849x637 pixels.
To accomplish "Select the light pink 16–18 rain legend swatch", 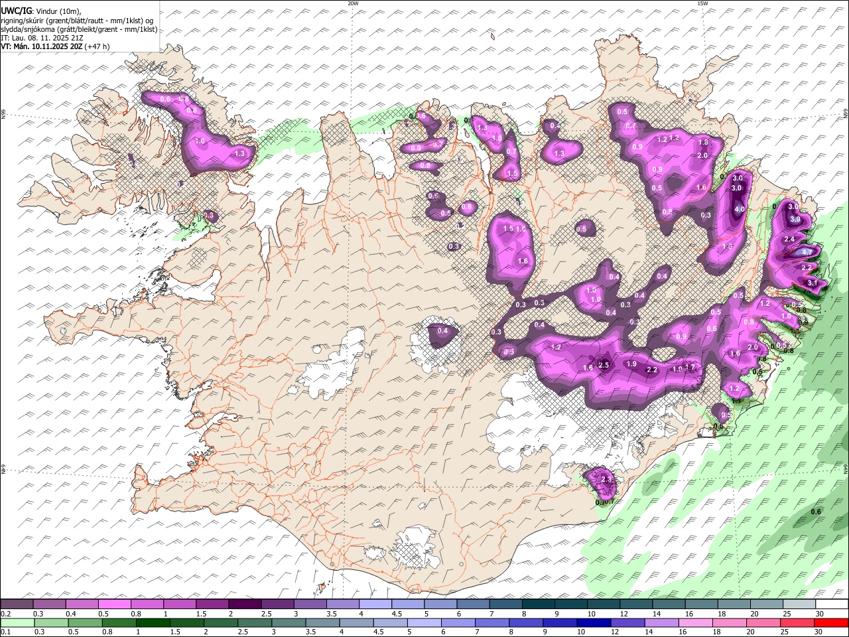I will tap(696, 622).
